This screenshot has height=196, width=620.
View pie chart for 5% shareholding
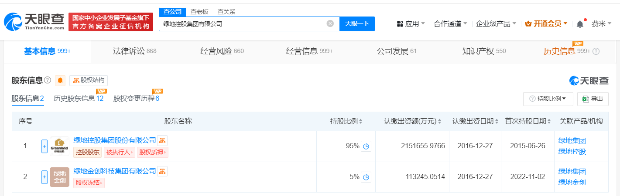click(367, 177)
